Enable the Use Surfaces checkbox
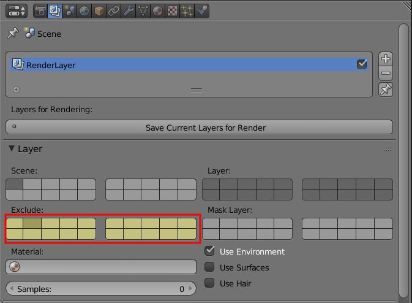Viewport: 412px width, 303px height. click(x=209, y=267)
